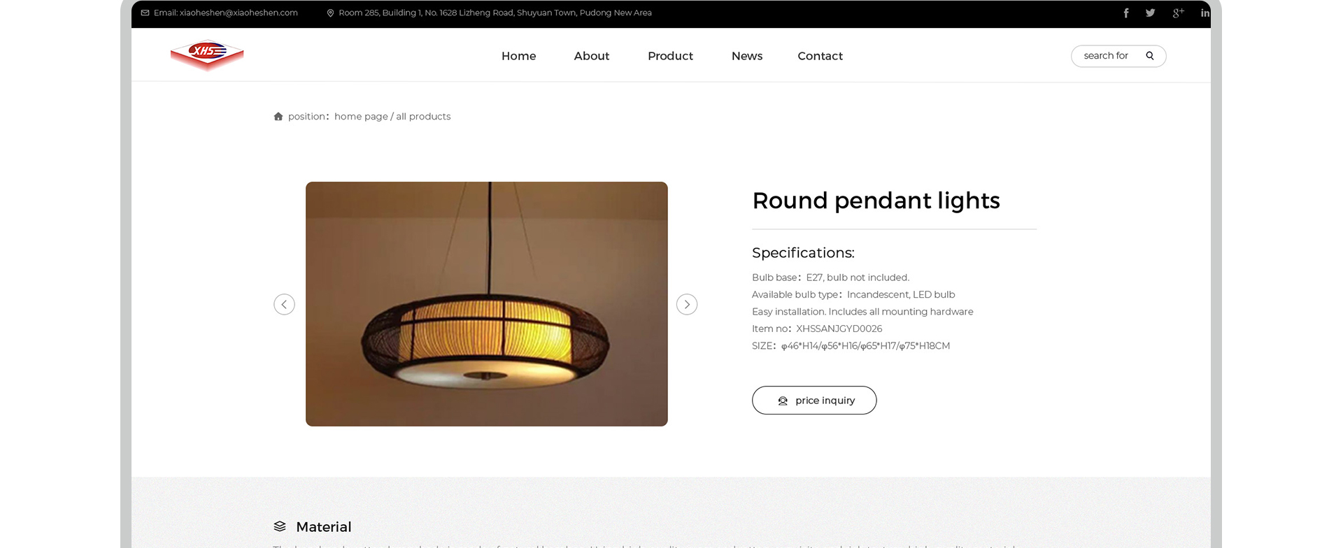The height and width of the screenshot is (548, 1343).
Task: Show previous product image arrow
Action: 284,304
